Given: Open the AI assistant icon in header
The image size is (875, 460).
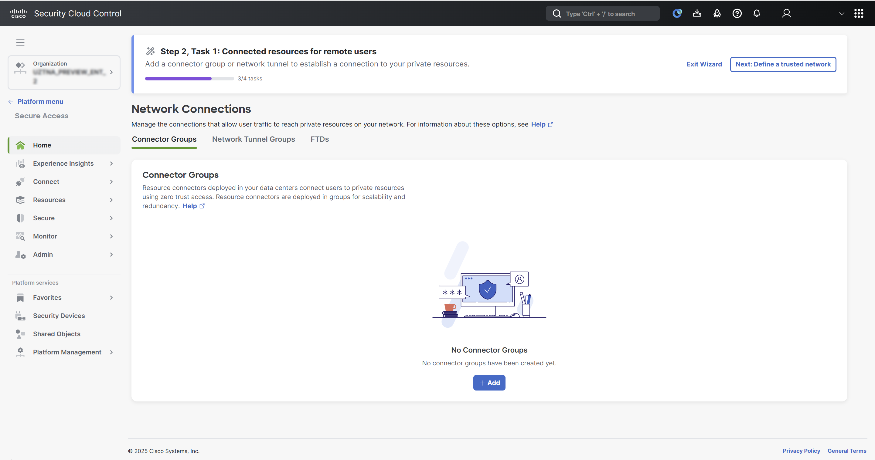Looking at the screenshot, I should point(677,13).
